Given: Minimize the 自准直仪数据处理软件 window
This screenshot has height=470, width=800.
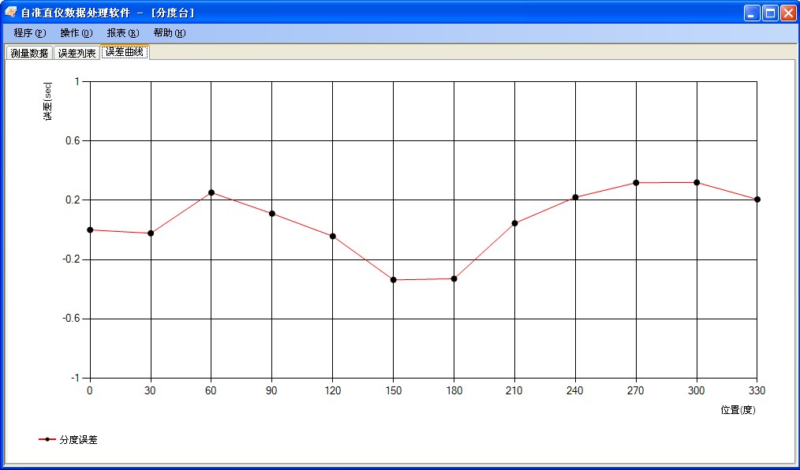Looking at the screenshot, I should (x=753, y=13).
